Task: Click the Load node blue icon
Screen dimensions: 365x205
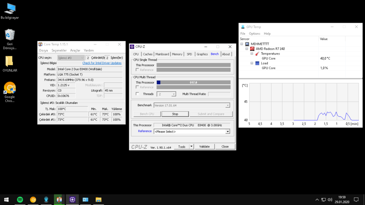Action: click(x=257, y=63)
